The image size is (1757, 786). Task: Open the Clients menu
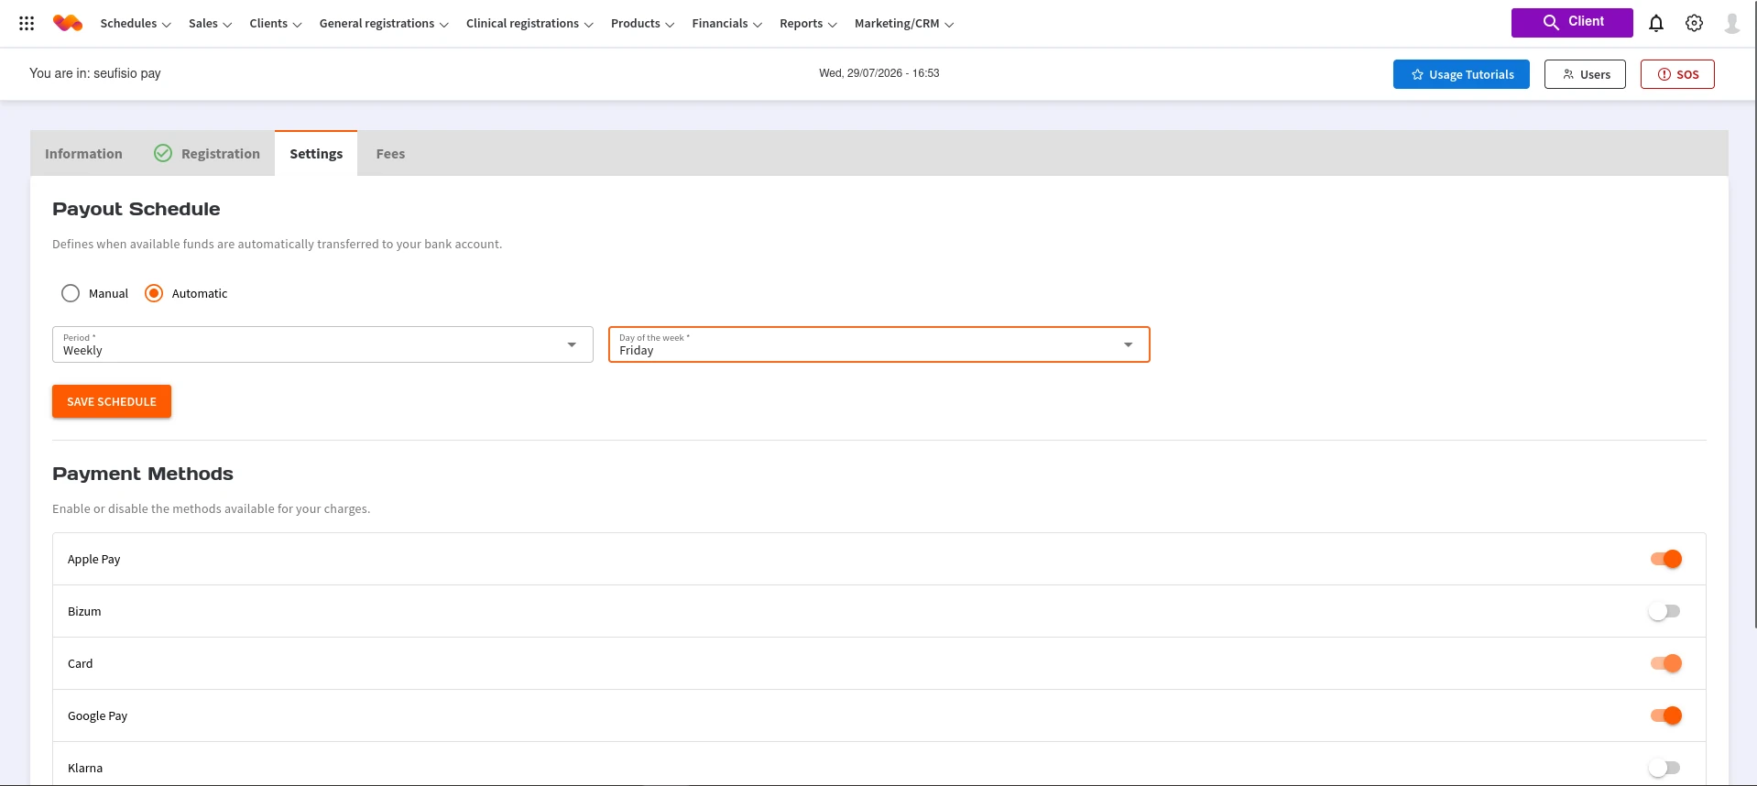276,24
